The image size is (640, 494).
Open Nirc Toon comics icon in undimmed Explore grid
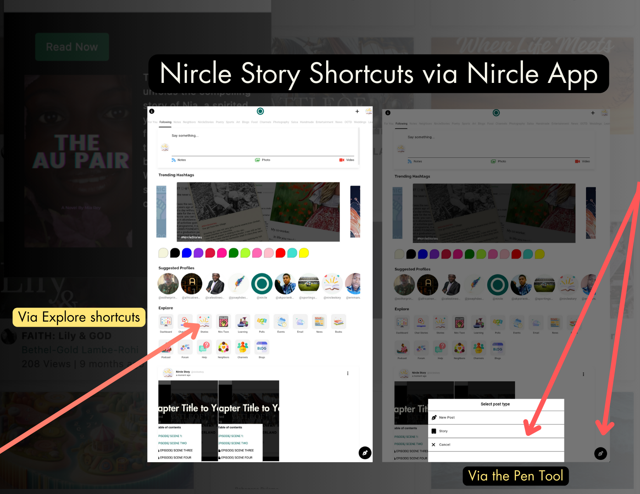[223, 322]
